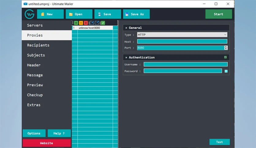The height and width of the screenshot is (148, 256).
Task: Click the green Start button
Action: coord(219,14)
